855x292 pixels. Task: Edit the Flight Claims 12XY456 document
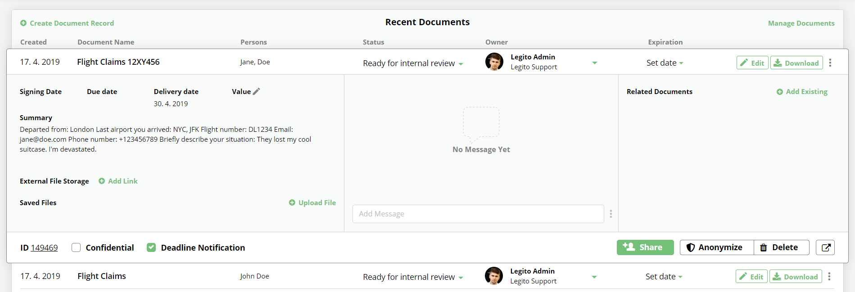(x=752, y=63)
